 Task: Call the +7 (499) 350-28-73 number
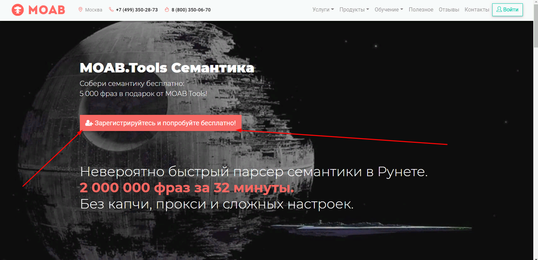click(137, 10)
